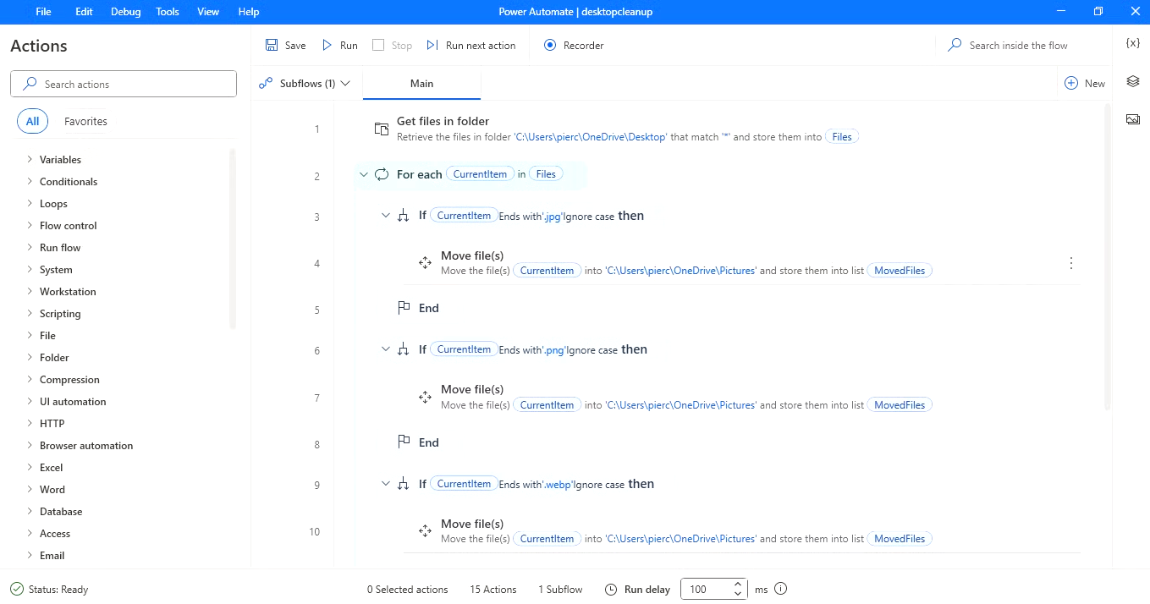Select the All actions filter
Image resolution: width=1150 pixels, height=604 pixels.
32,121
